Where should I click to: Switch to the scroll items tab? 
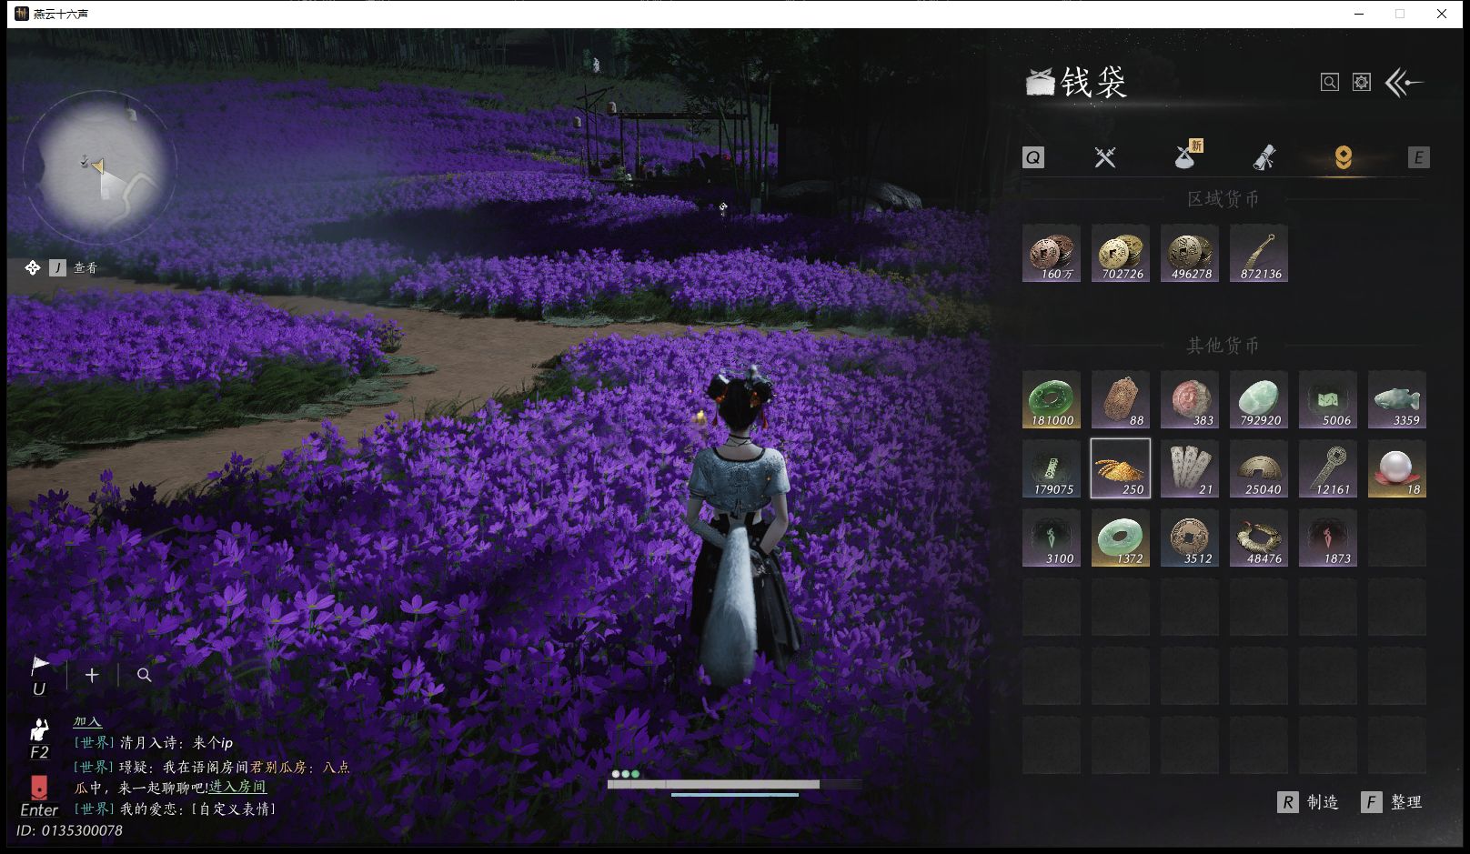[1264, 157]
